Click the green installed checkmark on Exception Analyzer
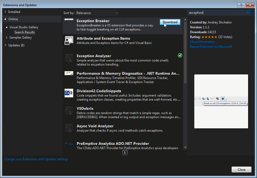This screenshot has width=257, height=178. pyautogui.click(x=180, y=56)
